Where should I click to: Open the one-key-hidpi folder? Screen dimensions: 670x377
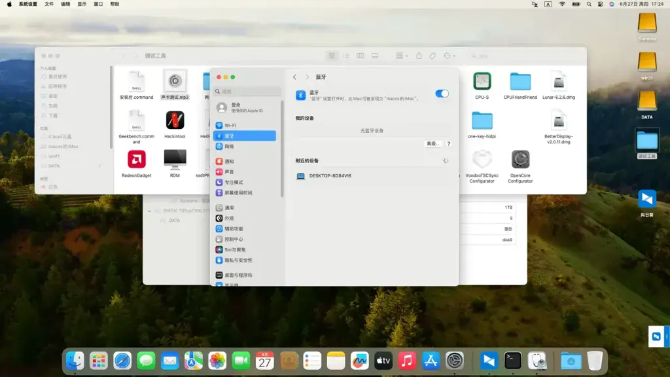tap(482, 124)
